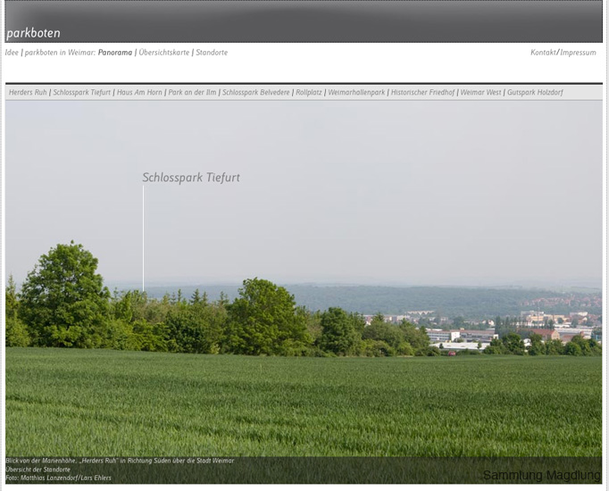Select Weimar West location

tap(480, 92)
